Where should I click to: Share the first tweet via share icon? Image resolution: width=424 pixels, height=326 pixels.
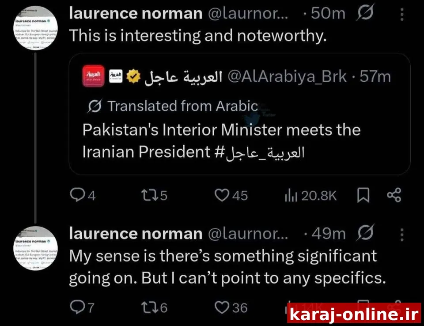394,195
